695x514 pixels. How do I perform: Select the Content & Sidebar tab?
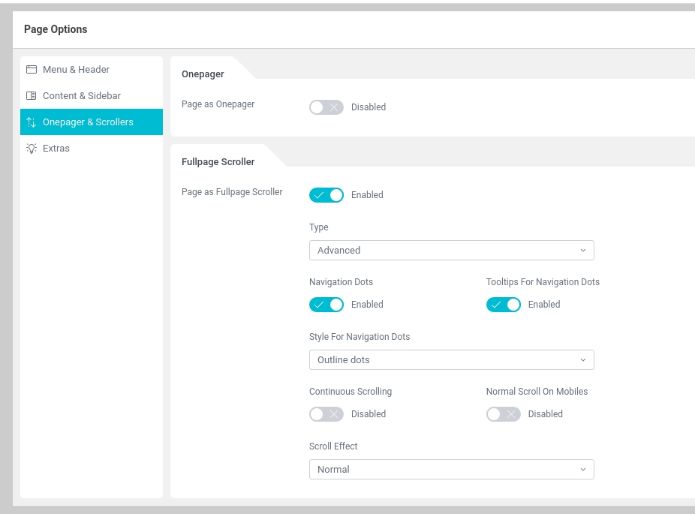pyautogui.click(x=82, y=96)
